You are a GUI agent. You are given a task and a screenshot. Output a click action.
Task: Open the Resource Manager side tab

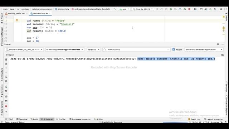click(x=2, y=36)
